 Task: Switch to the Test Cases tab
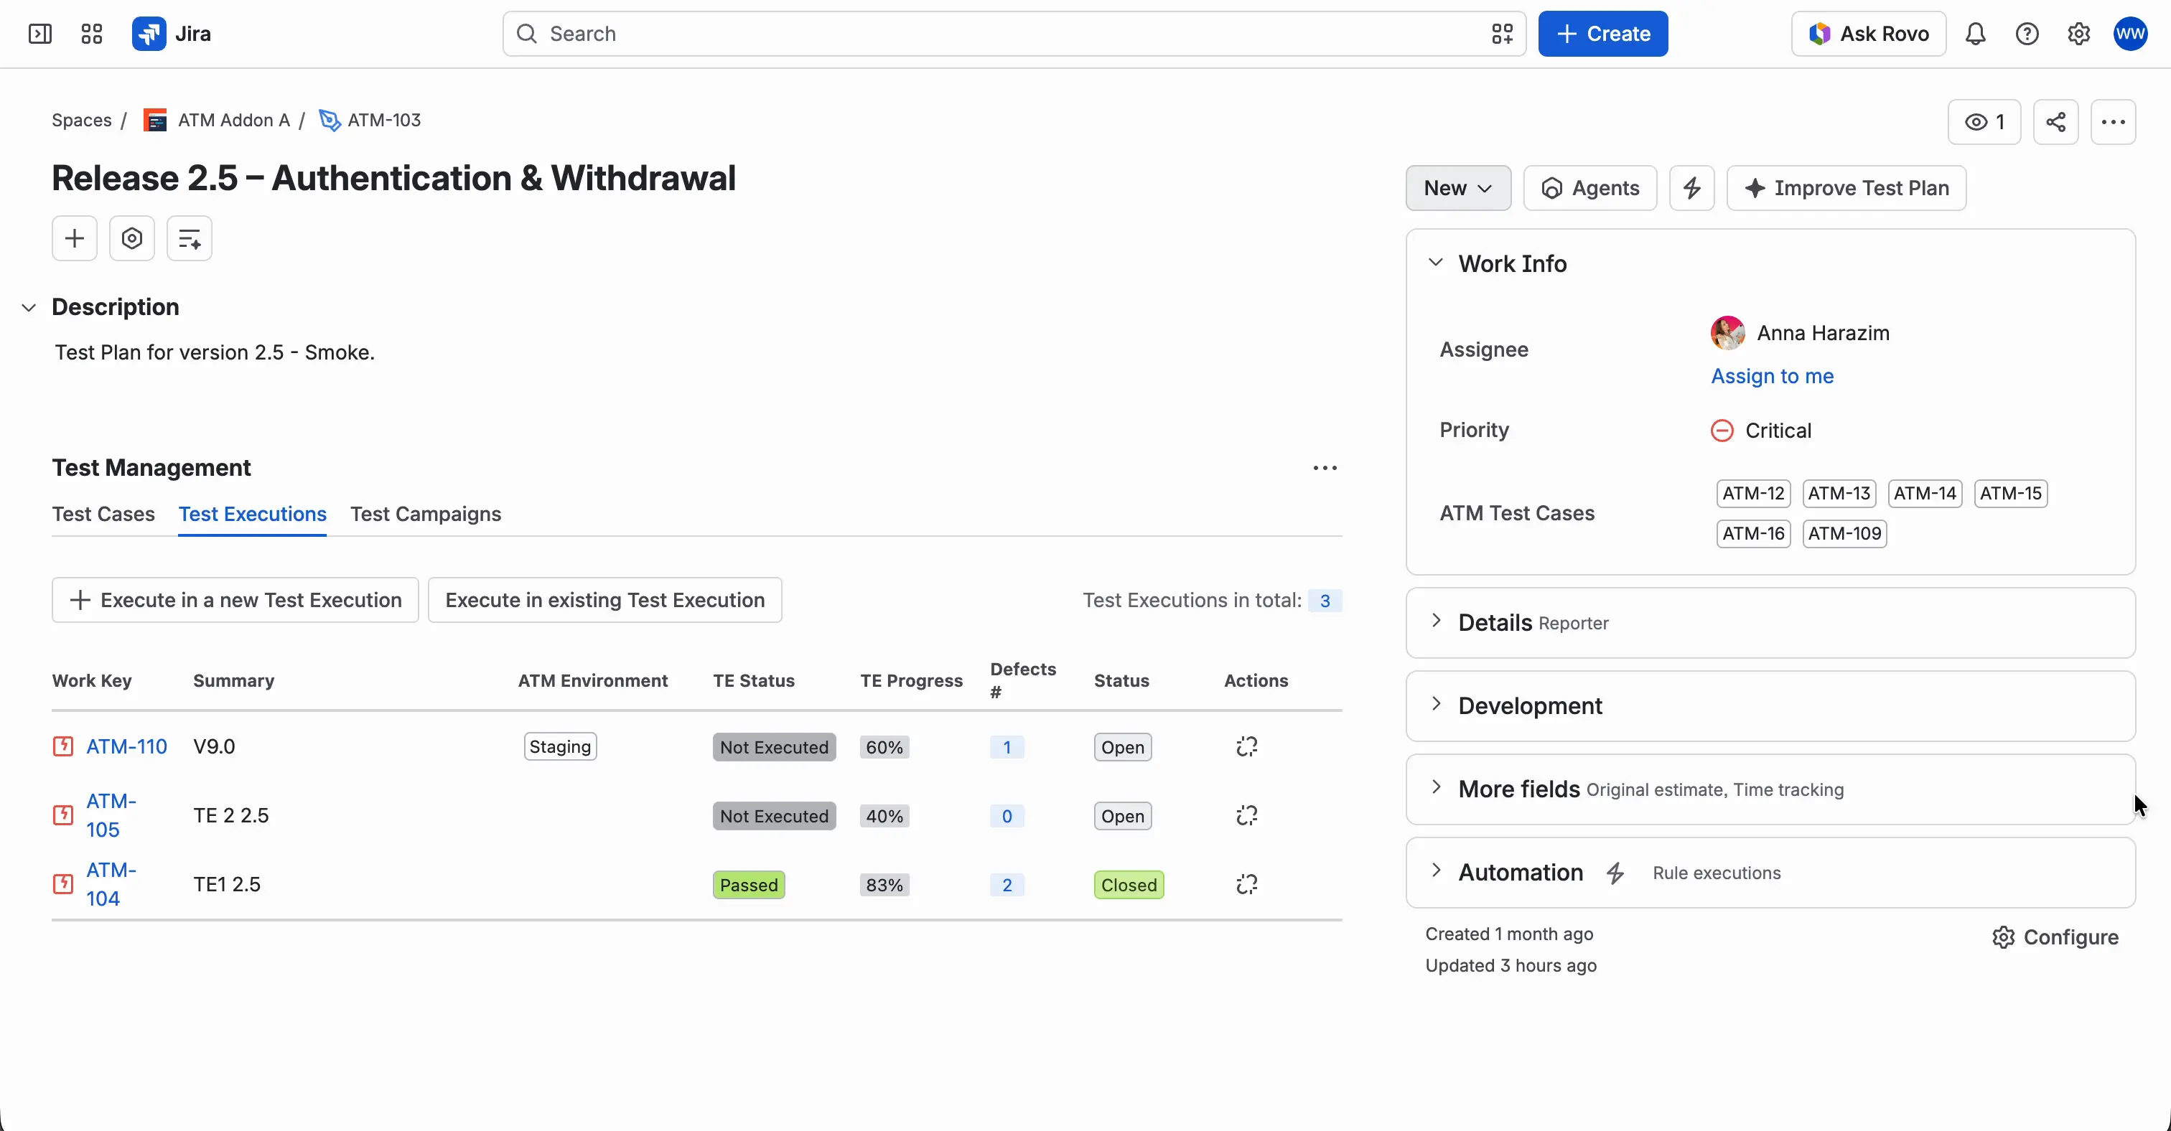103,514
